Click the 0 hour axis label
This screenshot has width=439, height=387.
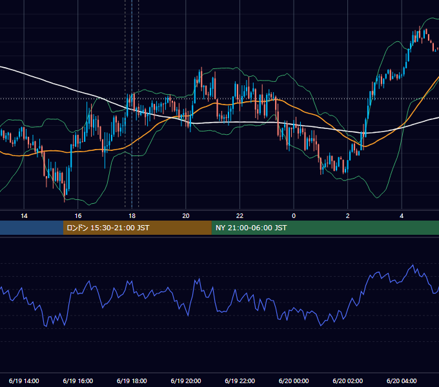tap(294, 216)
